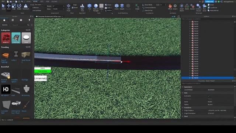Collapse the Transform properties section
The image size is (236, 133).
point(183,108)
